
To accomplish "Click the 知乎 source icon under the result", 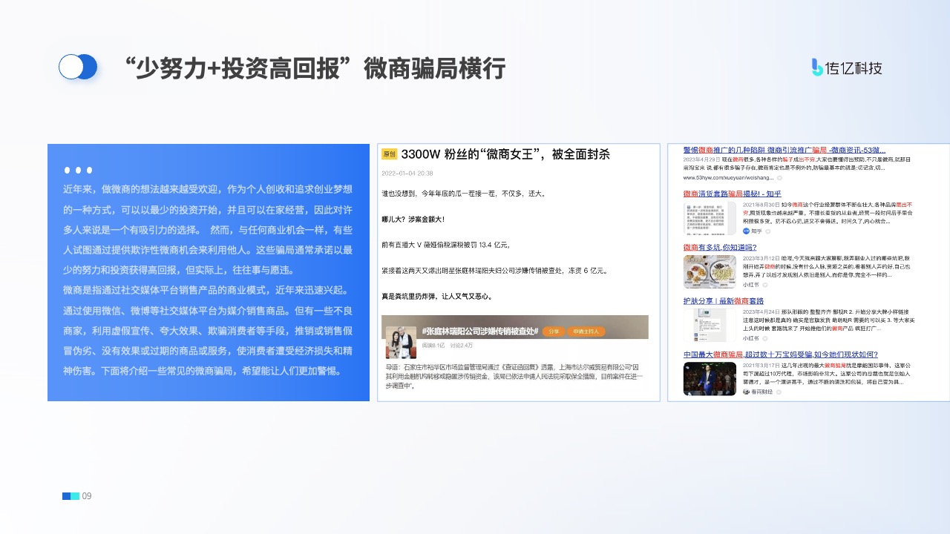I will pyautogui.click(x=747, y=231).
